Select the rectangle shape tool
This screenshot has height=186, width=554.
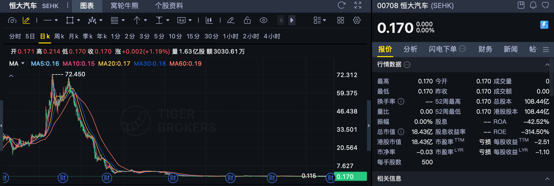(x=70, y=20)
